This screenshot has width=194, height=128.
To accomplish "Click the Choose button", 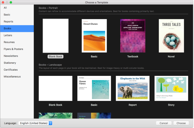I will click(181, 123).
